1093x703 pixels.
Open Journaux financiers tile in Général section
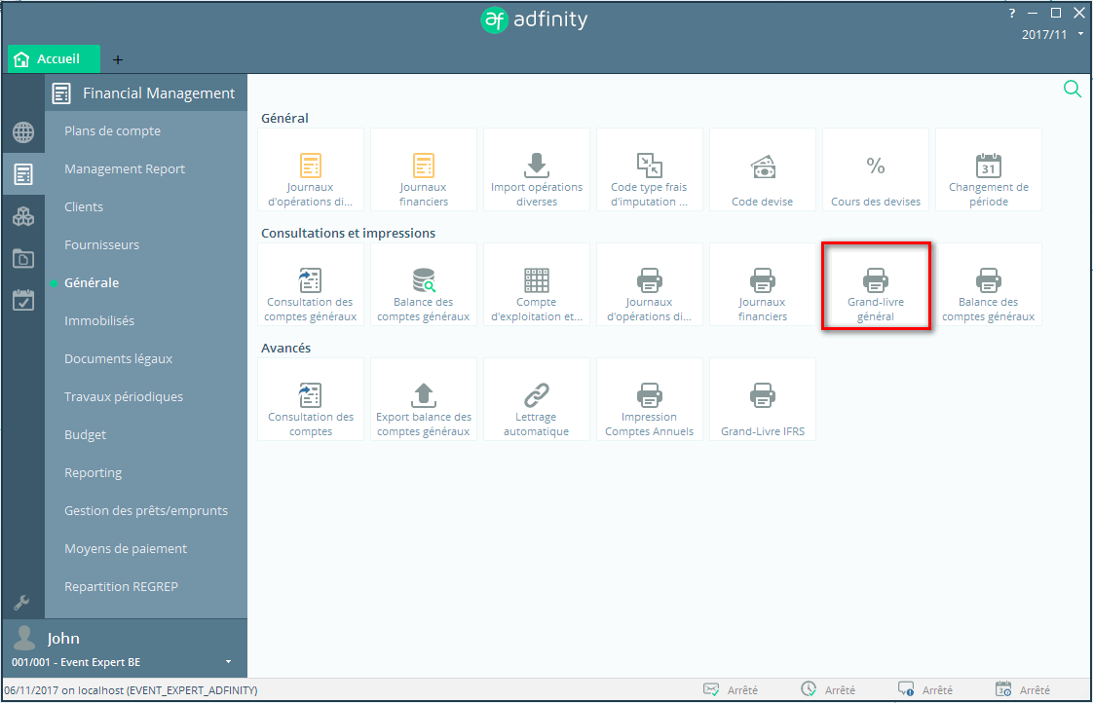point(423,169)
